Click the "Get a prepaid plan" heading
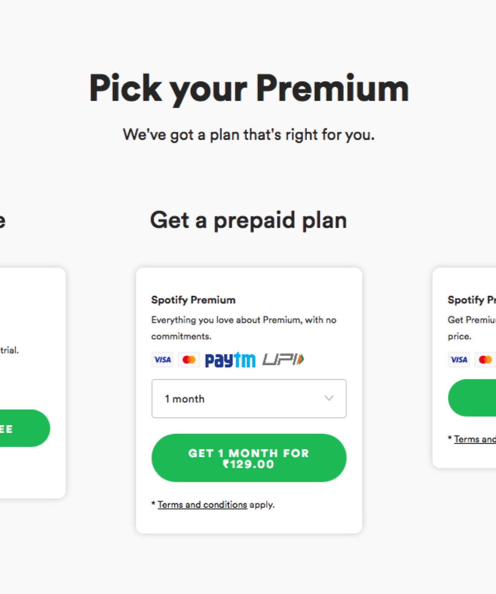The height and width of the screenshot is (594, 496). [x=248, y=220]
